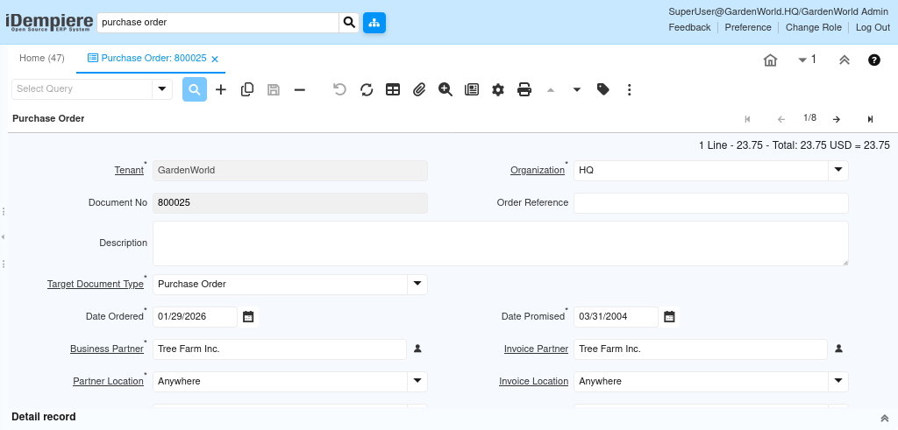This screenshot has width=898, height=430.
Task: Click the Order Reference input field
Action: pyautogui.click(x=710, y=202)
